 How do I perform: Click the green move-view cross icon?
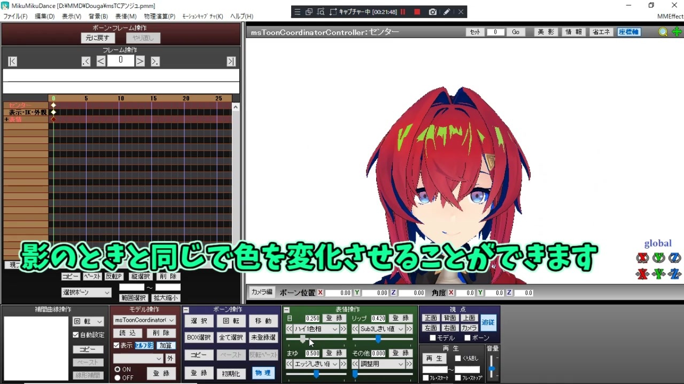click(677, 32)
